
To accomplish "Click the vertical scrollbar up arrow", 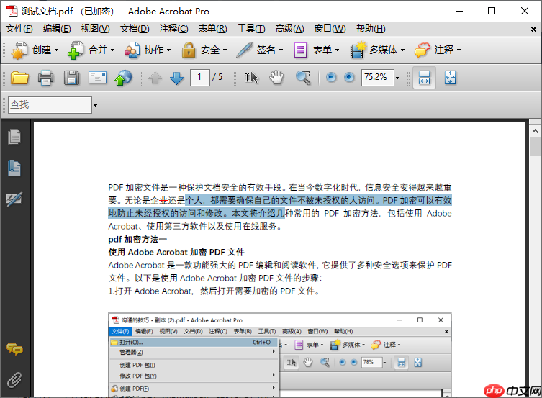I will pyautogui.click(x=535, y=131).
